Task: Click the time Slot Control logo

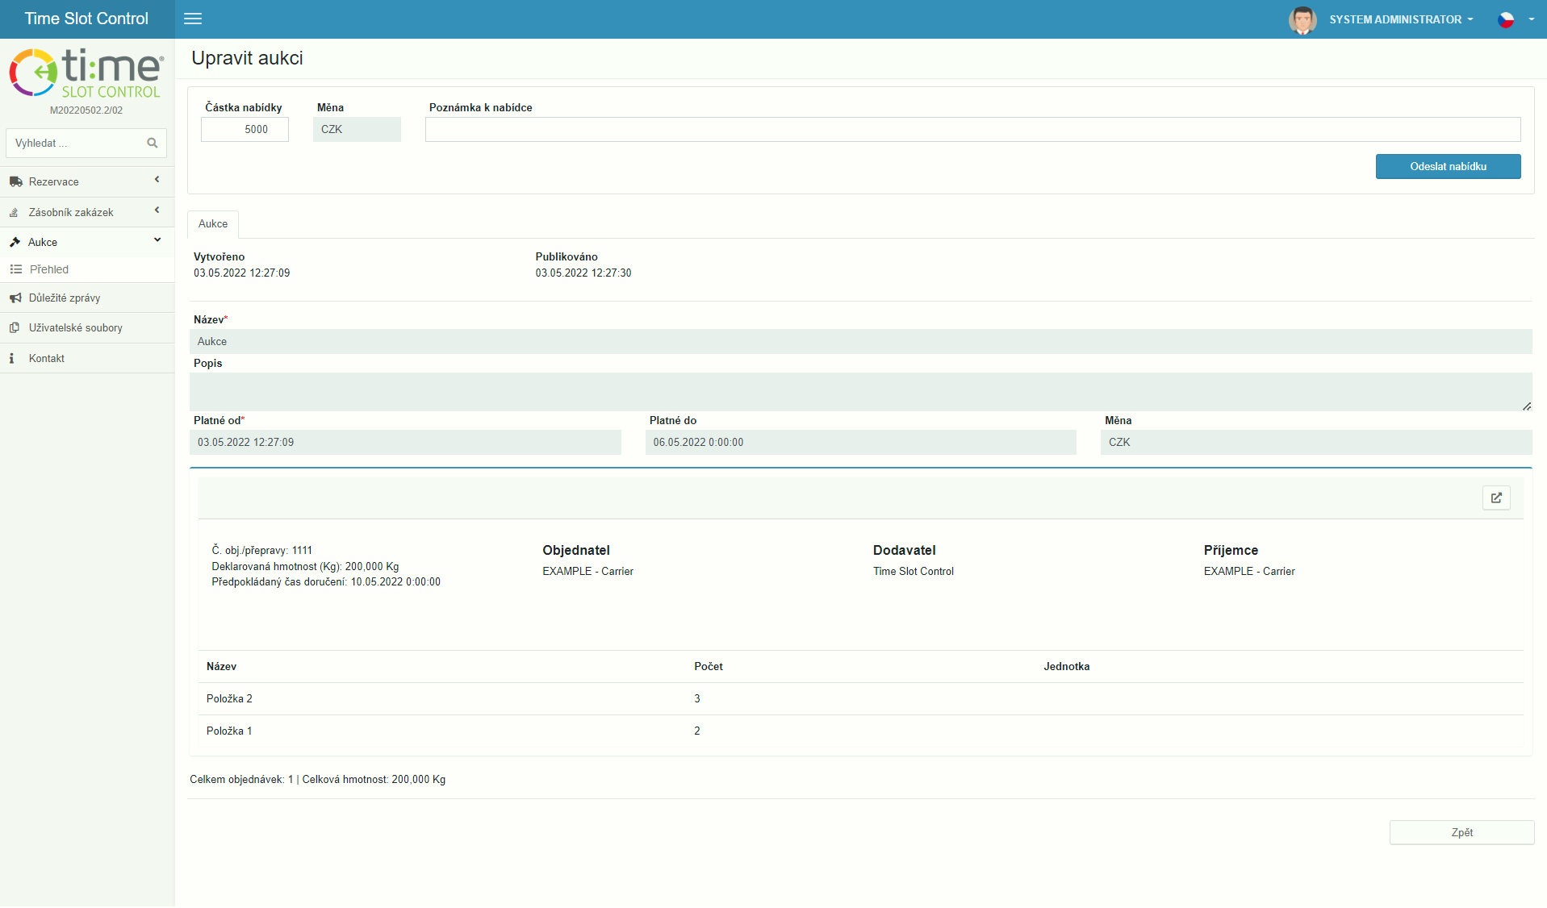Action: click(x=86, y=73)
